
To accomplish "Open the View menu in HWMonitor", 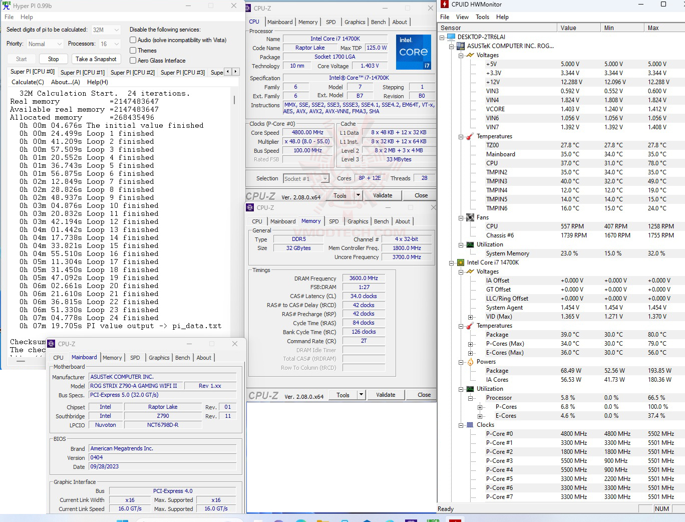I will [462, 17].
